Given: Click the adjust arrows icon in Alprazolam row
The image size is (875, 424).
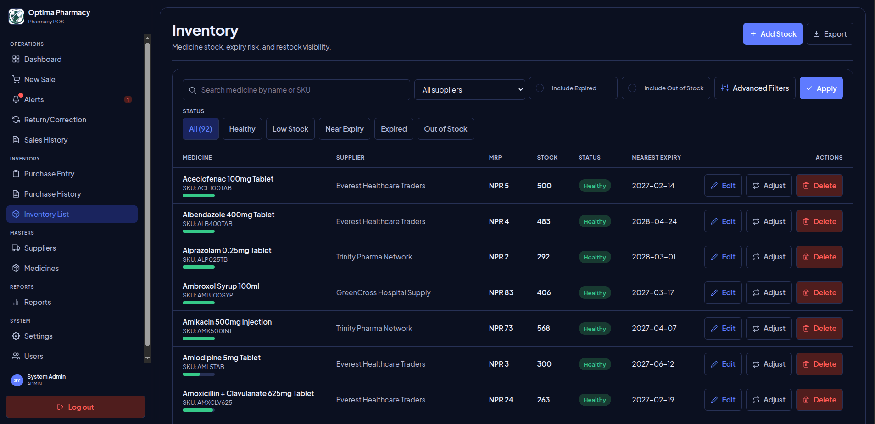Looking at the screenshot, I should coord(756,257).
